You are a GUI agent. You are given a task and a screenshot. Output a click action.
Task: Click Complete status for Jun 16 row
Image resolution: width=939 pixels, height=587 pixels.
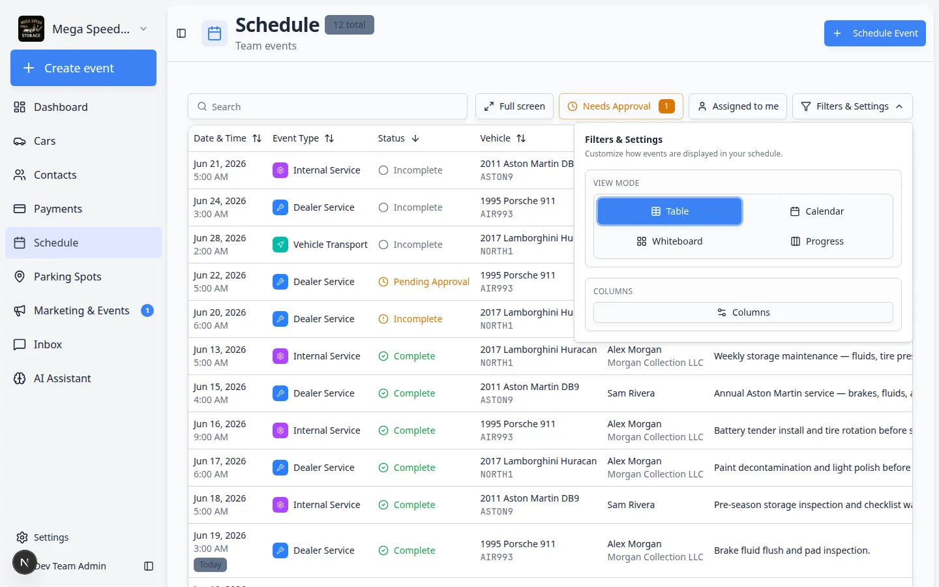[x=407, y=430]
